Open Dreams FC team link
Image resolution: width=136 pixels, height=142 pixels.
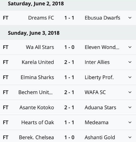pos(41,18)
